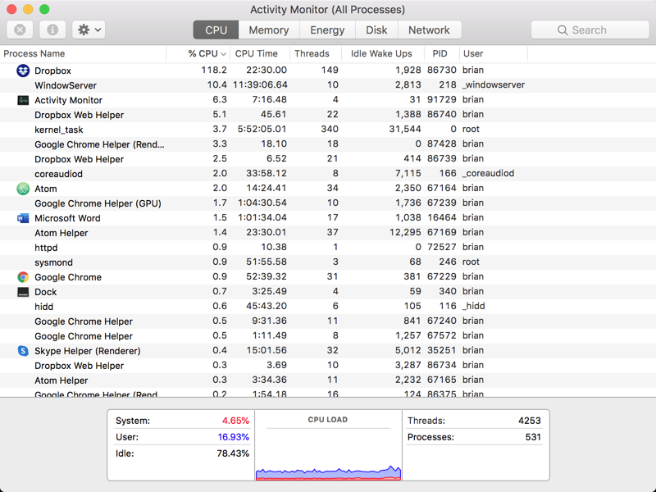Click CPU time 11:39:06.64
The width and height of the screenshot is (656, 492).
(x=260, y=85)
